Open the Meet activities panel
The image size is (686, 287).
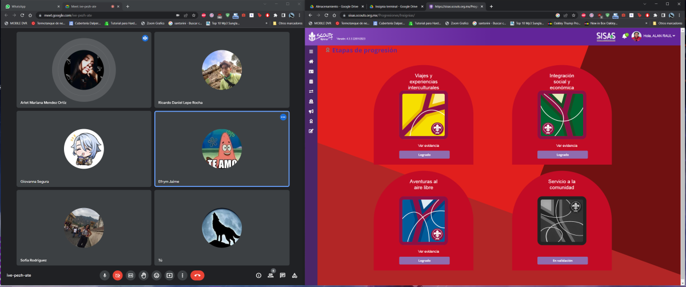pyautogui.click(x=294, y=275)
